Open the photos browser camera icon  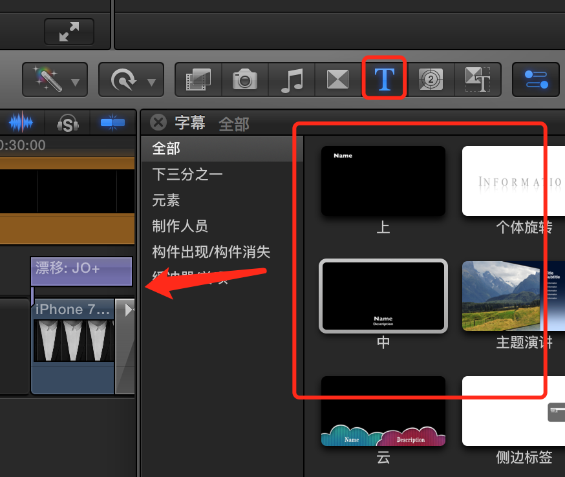[245, 79]
